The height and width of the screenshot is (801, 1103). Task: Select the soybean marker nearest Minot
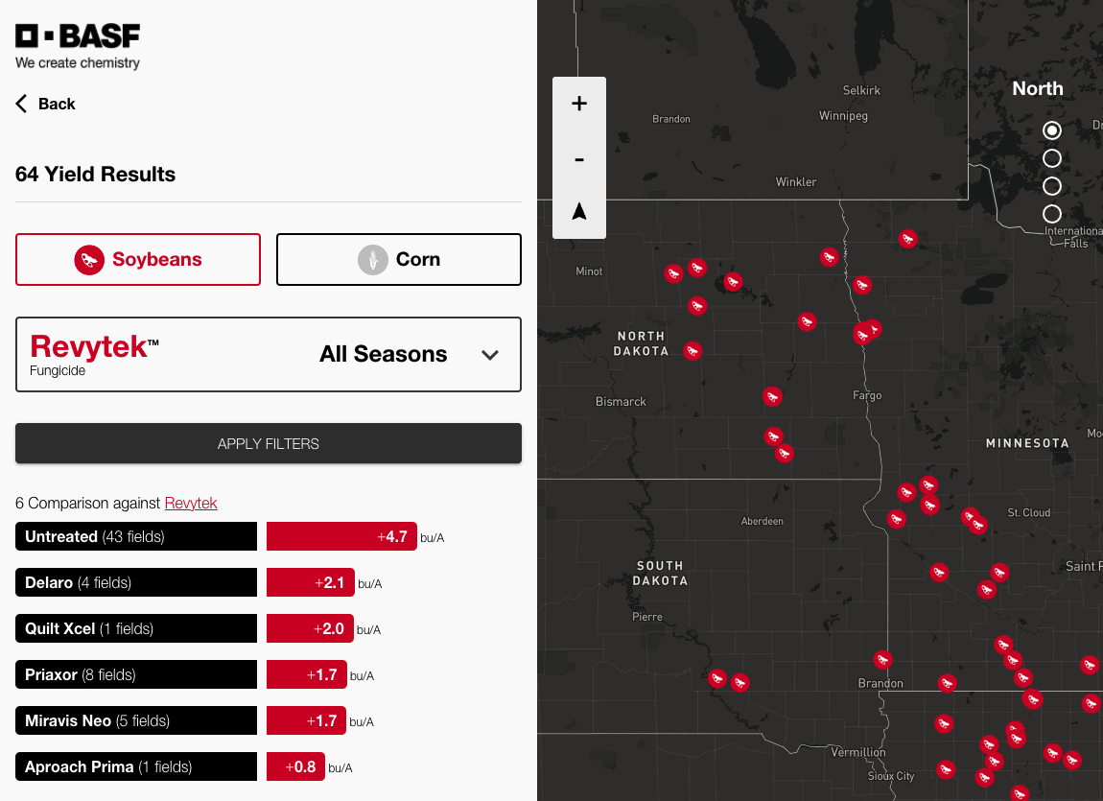(674, 273)
